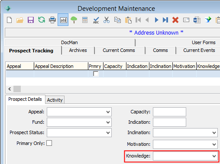Expand the Appeal dropdown
The image size is (220, 164).
[108, 112]
